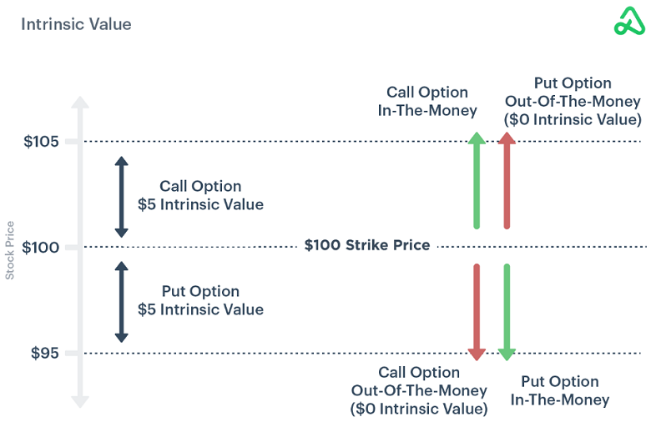Image resolution: width=651 pixels, height=427 pixels.
Task: Click the "Put Option $5 Intrinsic Value" text
Action: (x=200, y=300)
